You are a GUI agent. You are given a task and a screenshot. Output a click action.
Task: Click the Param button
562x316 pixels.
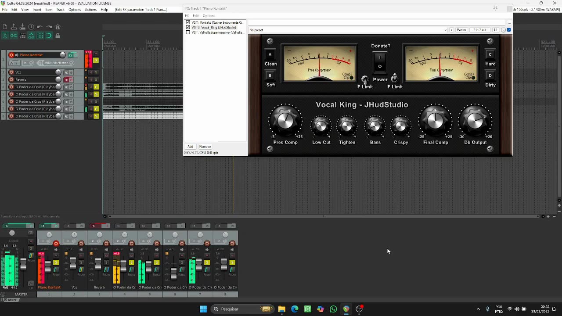click(461, 30)
